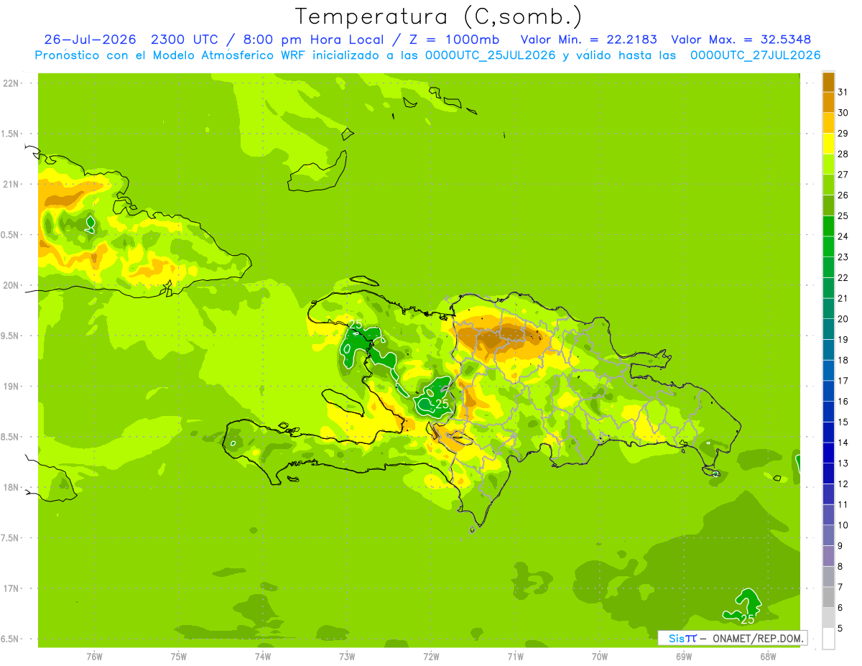
Task: Click the legend value "10"
Action: [x=843, y=525]
